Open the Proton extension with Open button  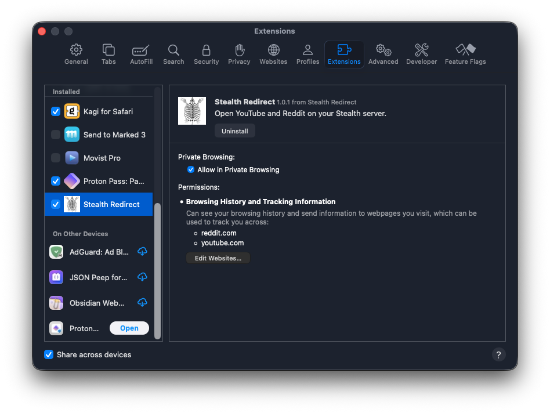[129, 328]
